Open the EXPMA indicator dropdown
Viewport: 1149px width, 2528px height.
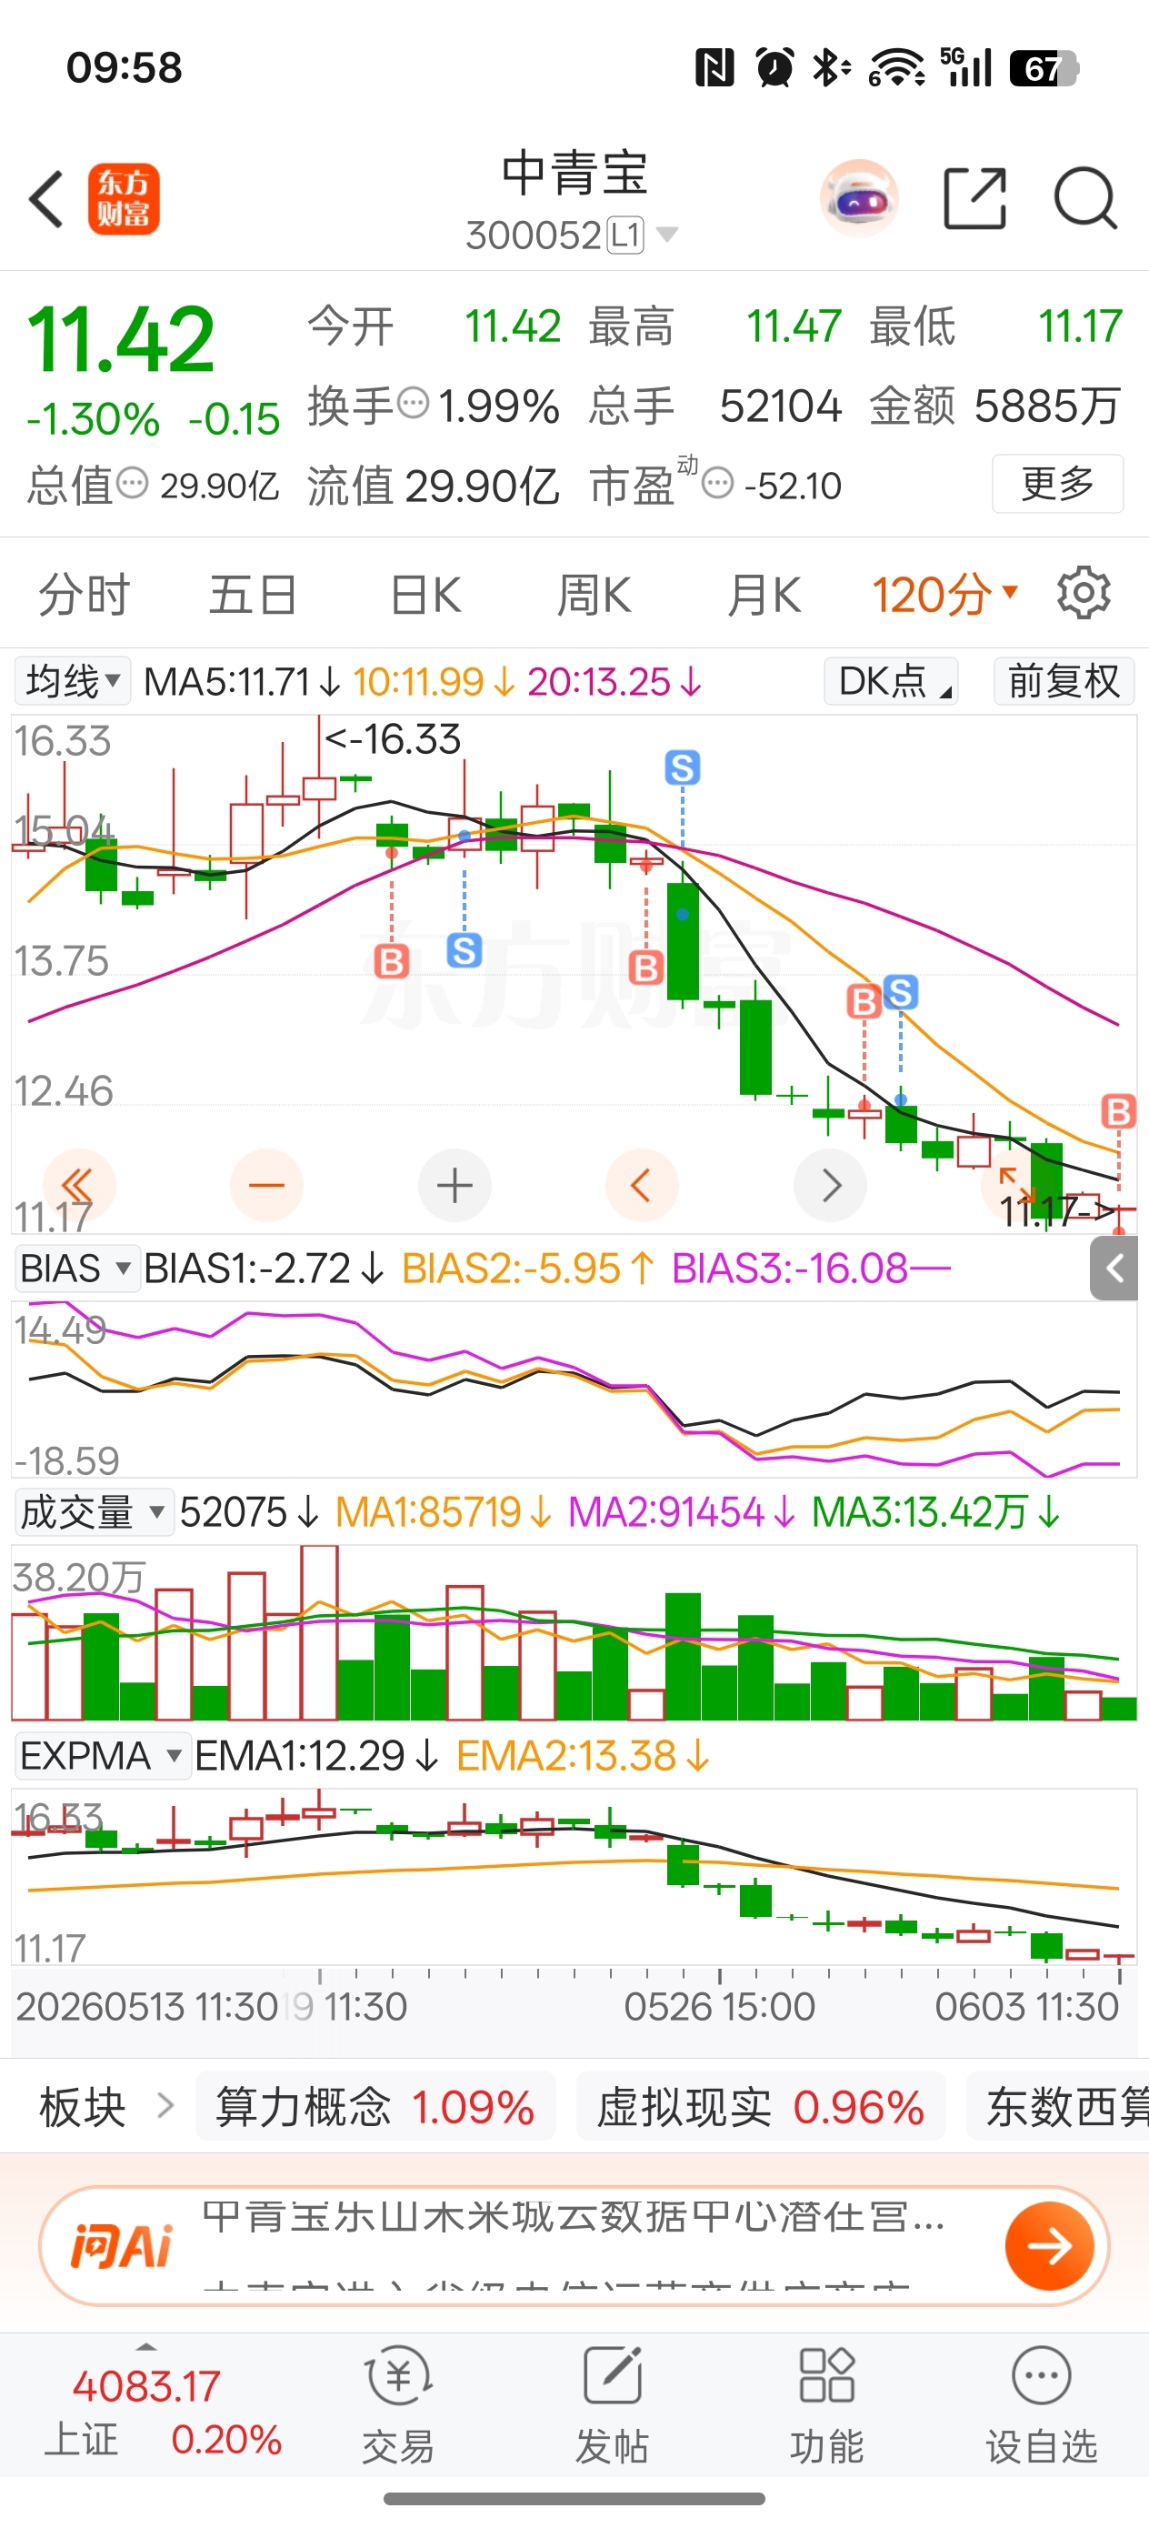coord(102,1755)
